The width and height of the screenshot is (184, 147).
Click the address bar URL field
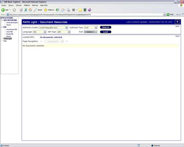86,14
